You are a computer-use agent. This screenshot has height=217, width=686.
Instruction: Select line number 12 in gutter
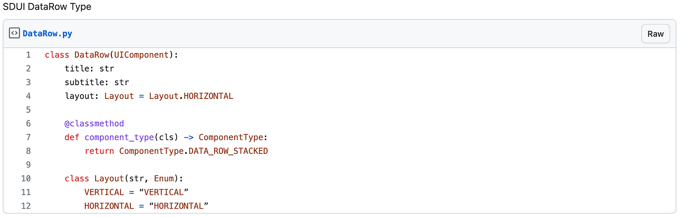coord(25,206)
